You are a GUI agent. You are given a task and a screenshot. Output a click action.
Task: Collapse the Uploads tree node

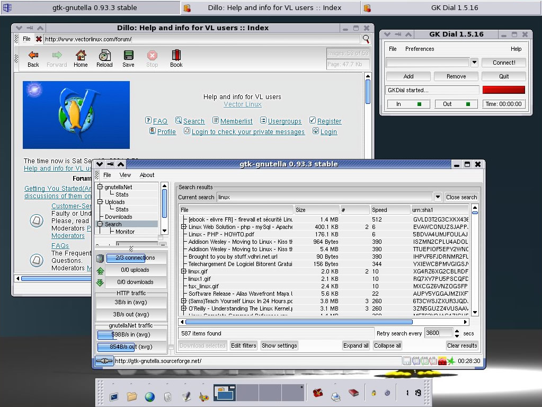[x=100, y=202]
